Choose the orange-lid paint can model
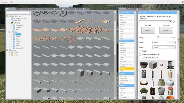The width and height of the screenshot is (184, 103). click(170, 91)
